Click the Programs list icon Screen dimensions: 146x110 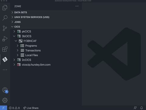[x=22, y=46]
